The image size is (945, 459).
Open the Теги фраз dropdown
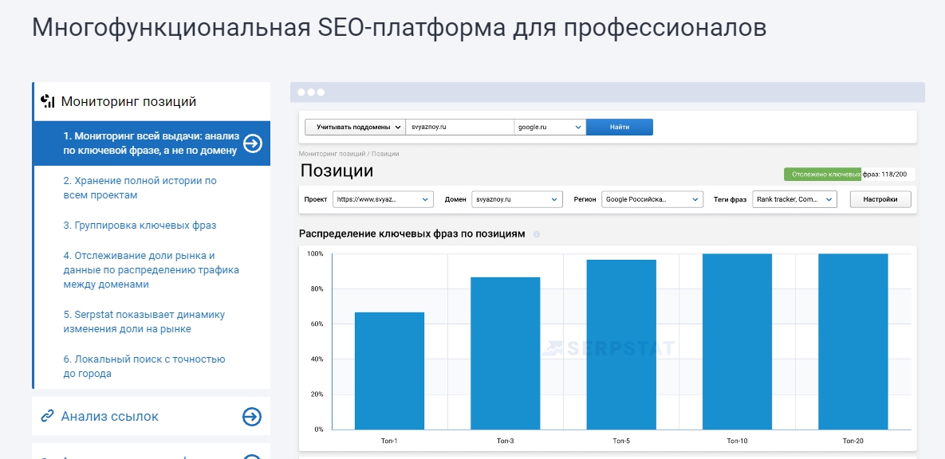coord(794,199)
